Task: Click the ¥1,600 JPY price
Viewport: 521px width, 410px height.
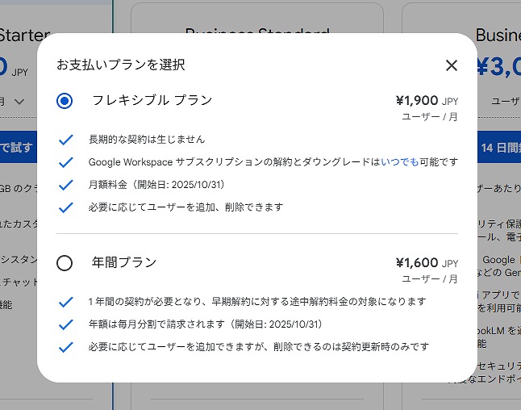Action: (426, 263)
